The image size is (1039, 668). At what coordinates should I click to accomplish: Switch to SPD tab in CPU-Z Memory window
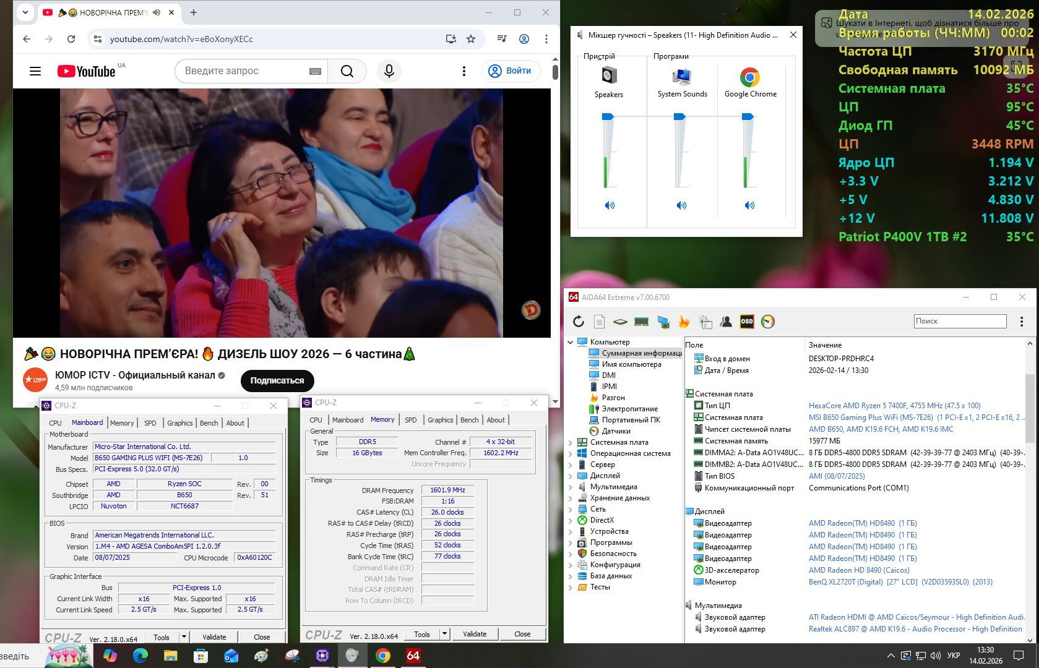410,420
